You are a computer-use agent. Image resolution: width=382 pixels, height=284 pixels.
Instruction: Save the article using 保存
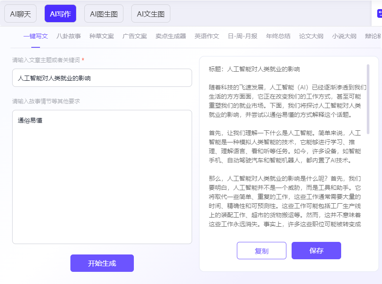point(316,250)
